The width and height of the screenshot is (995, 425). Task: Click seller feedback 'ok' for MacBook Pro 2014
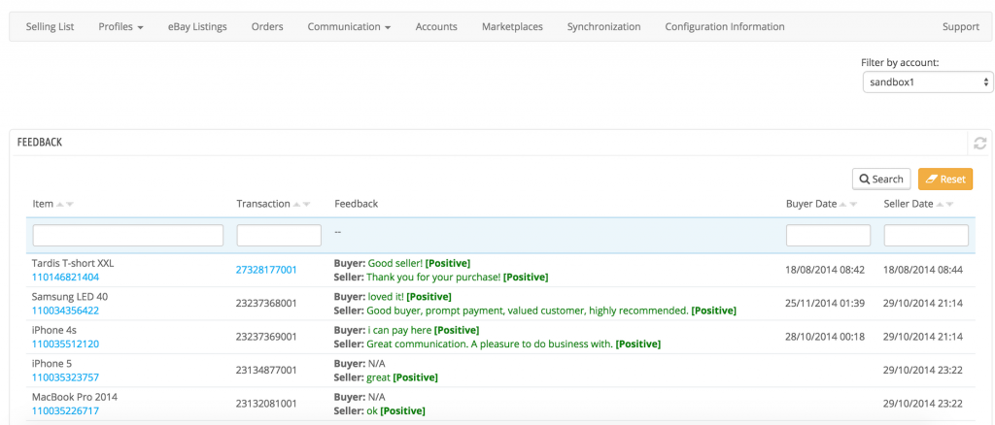[372, 410]
